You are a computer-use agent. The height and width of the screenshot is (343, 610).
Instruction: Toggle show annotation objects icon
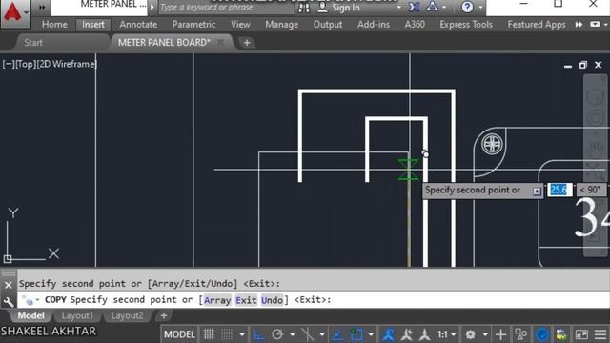coord(388,334)
